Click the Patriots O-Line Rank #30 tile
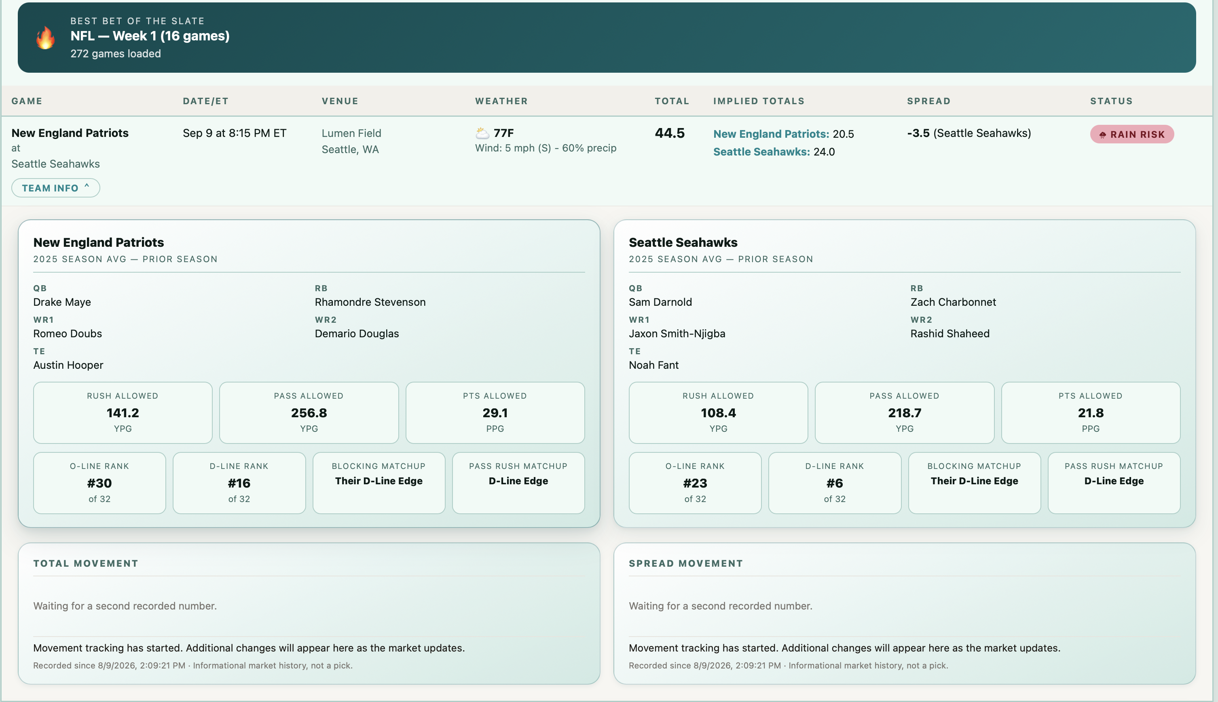Image resolution: width=1218 pixels, height=702 pixels. [x=99, y=483]
